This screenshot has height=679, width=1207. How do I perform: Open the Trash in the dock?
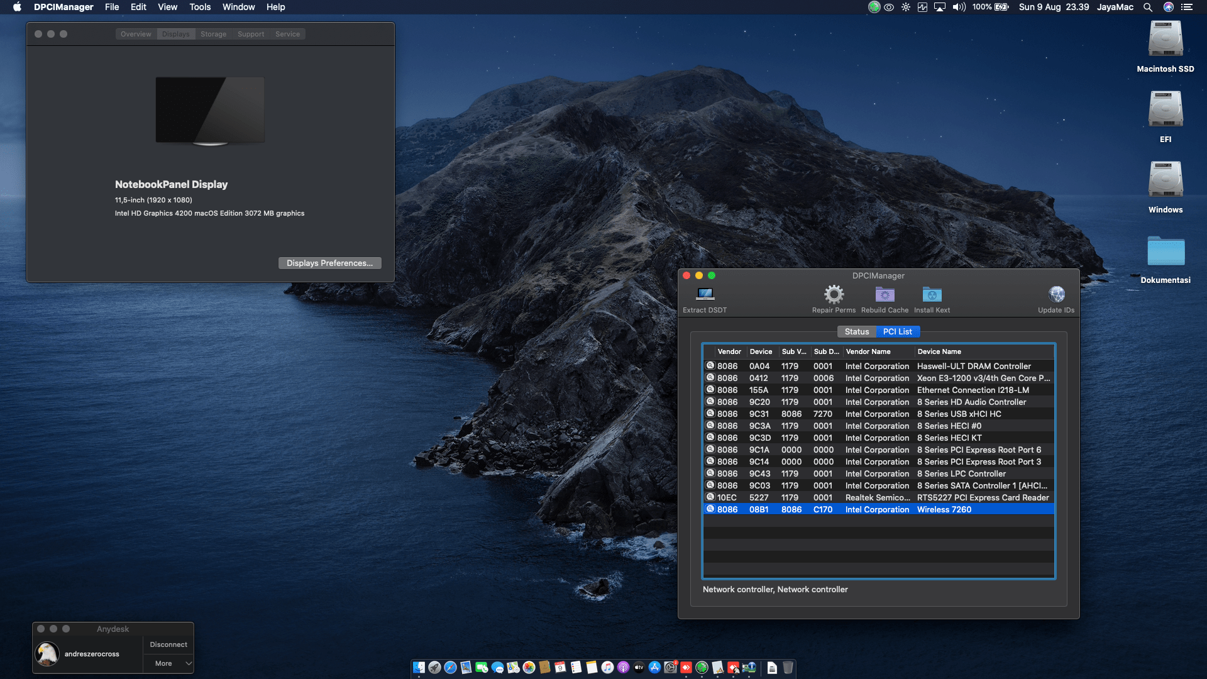point(788,668)
